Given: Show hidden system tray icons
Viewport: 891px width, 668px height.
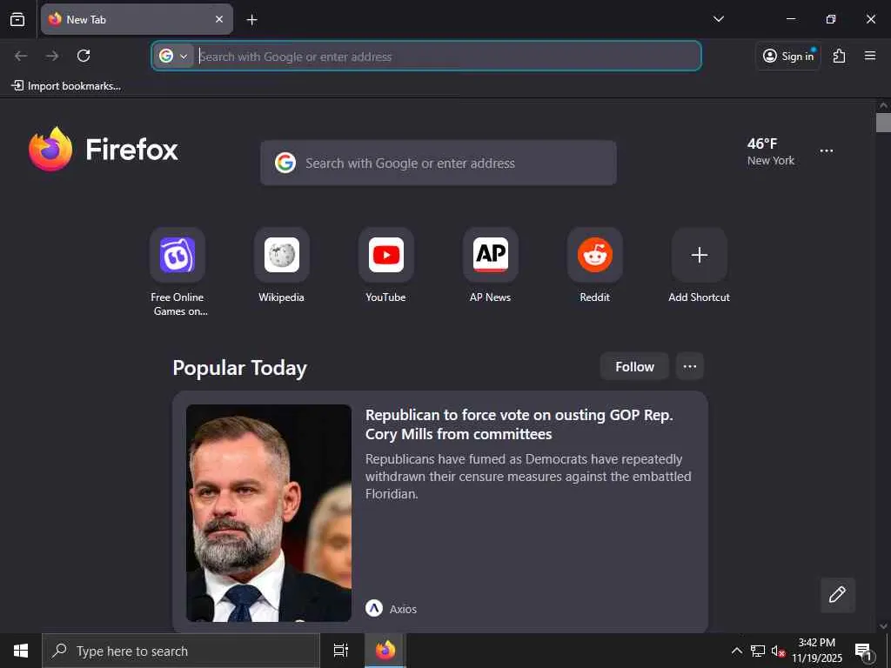Looking at the screenshot, I should click(x=736, y=651).
